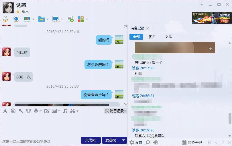Start a voice call with microphone icon

(x=5, y=19)
